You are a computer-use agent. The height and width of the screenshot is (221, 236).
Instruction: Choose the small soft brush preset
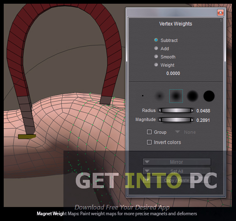point(159,96)
